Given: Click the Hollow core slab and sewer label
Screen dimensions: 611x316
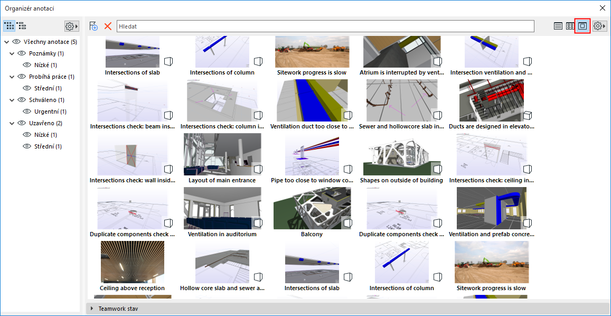Looking at the screenshot, I should click(222, 288).
